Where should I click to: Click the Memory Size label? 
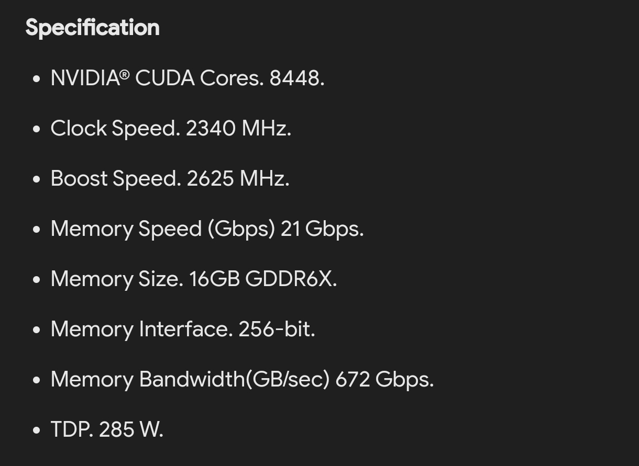tap(116, 279)
